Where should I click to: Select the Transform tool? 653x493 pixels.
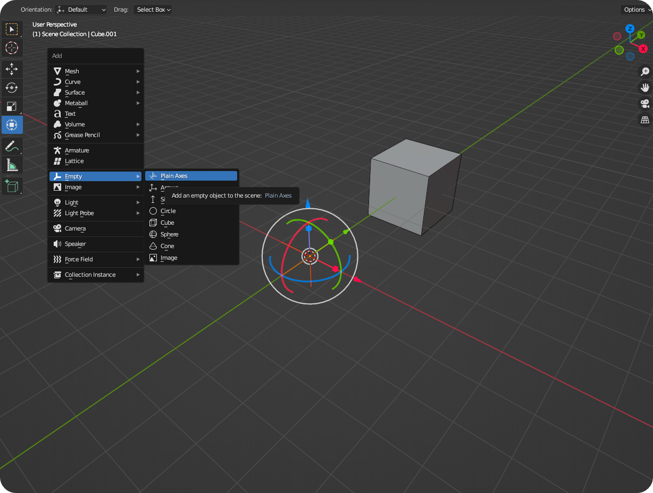[12, 125]
